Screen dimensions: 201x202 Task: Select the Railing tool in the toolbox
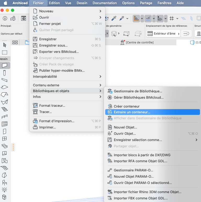4,117
